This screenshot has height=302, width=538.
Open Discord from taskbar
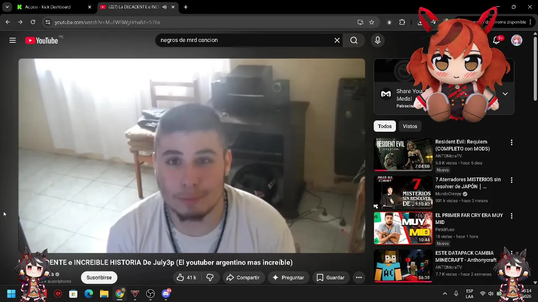[x=166, y=294]
